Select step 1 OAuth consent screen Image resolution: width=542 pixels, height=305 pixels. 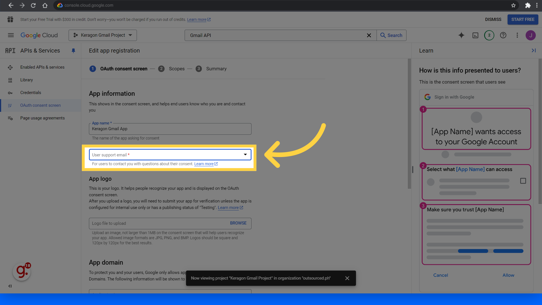(x=118, y=69)
